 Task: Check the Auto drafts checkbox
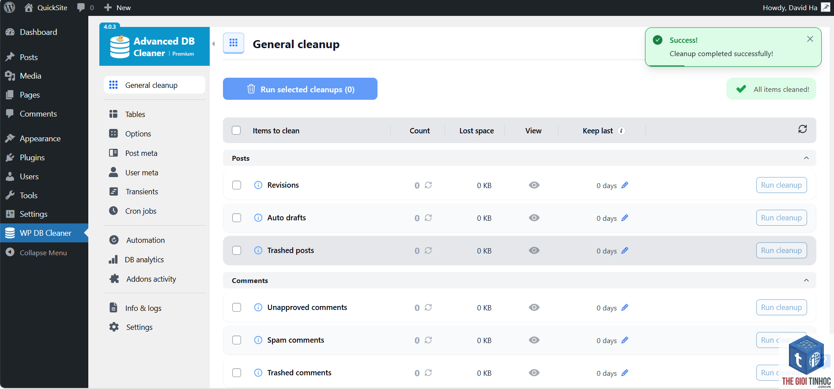pos(237,218)
